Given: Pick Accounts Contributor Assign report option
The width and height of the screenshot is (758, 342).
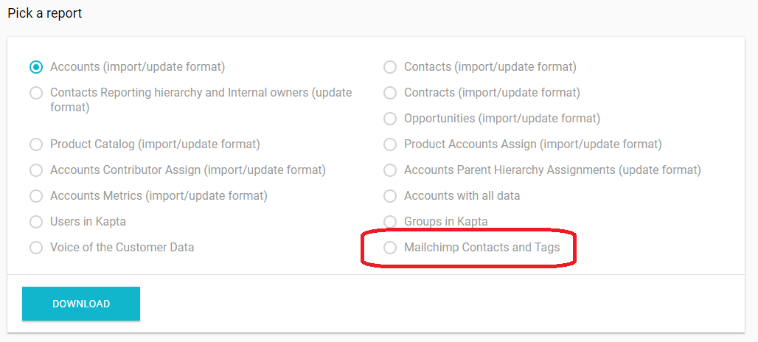Looking at the screenshot, I should tap(36, 170).
